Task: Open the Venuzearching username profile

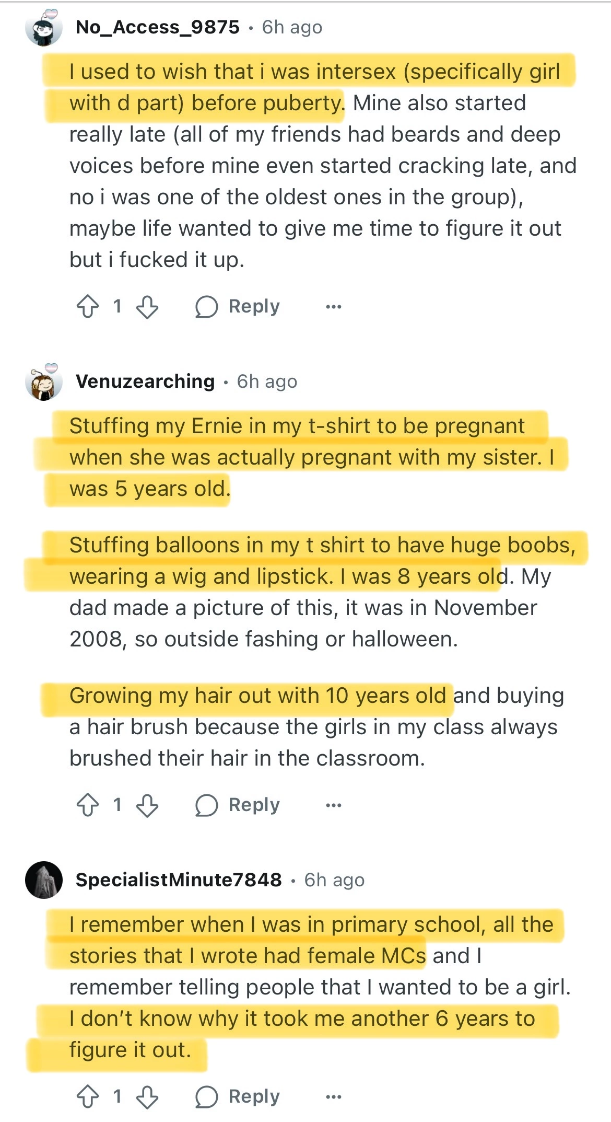Action: [x=145, y=381]
